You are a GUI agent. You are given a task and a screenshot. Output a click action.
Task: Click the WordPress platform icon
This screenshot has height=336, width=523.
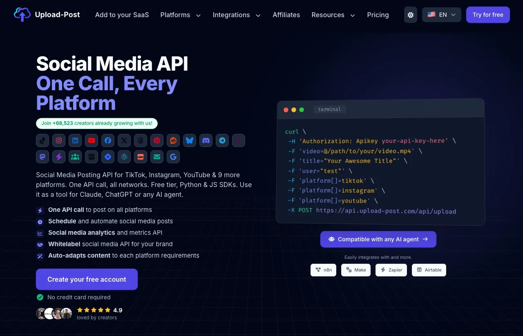click(124, 157)
